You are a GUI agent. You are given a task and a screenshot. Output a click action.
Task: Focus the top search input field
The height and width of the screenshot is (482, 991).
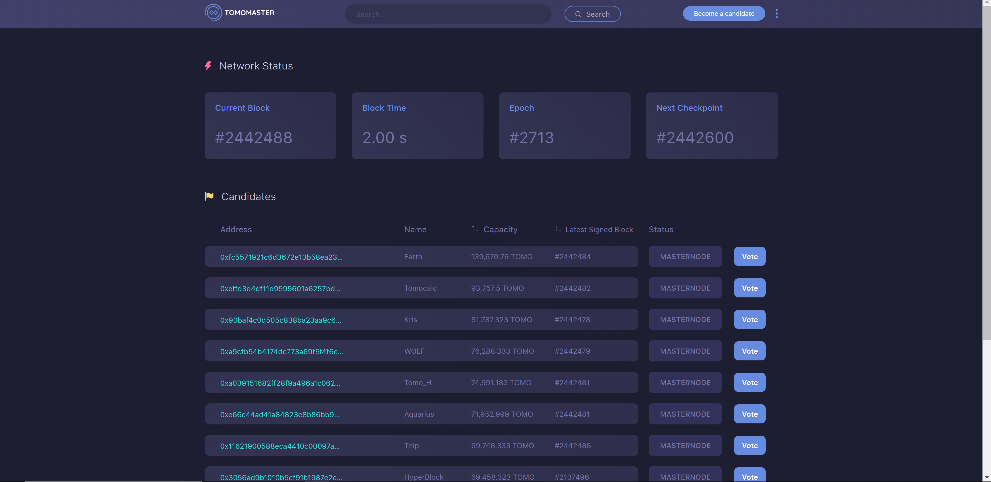[448, 14]
